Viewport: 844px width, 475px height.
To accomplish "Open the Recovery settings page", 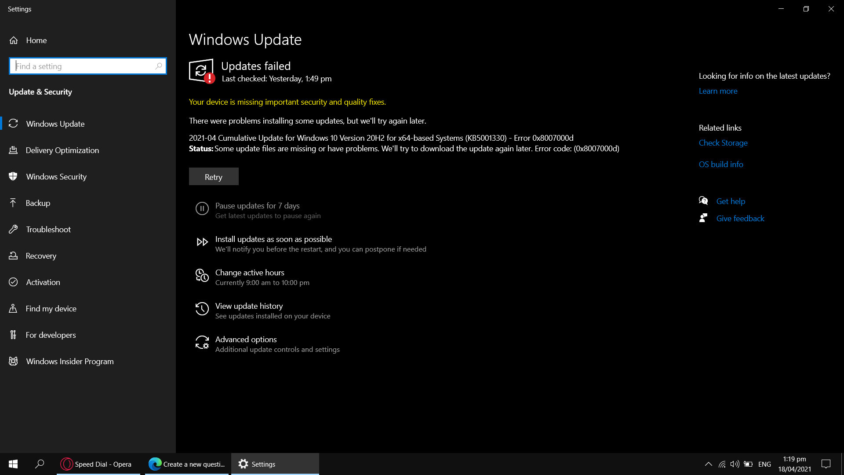I will tap(88, 256).
